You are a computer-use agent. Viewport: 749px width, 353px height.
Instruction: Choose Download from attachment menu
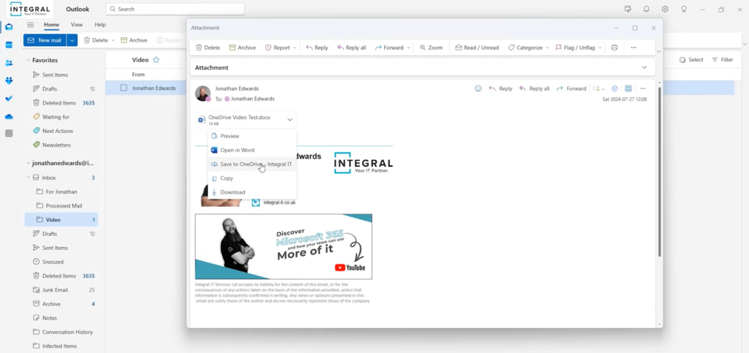pos(252,191)
